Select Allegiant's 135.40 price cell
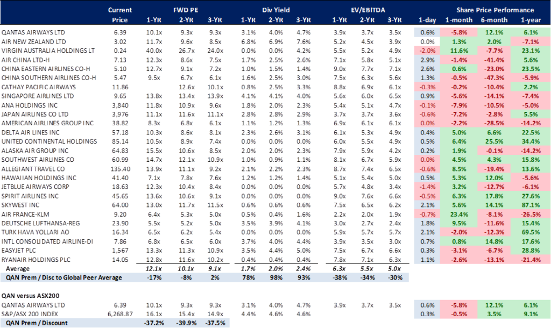Image resolution: width=551 pixels, height=328 pixels. [x=120, y=169]
